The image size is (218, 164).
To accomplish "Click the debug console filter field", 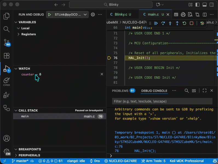I will tap(162, 101).
